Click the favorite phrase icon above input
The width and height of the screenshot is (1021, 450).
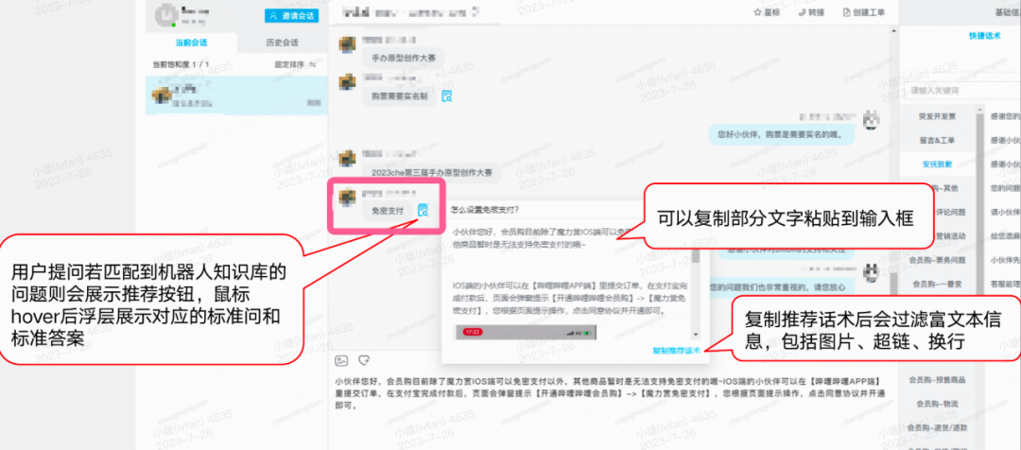coord(365,360)
